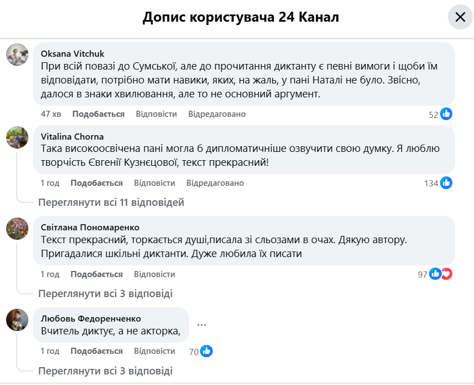Like Oksana Vitchuk's comment with Подобається
The image size is (474, 385).
tap(98, 114)
